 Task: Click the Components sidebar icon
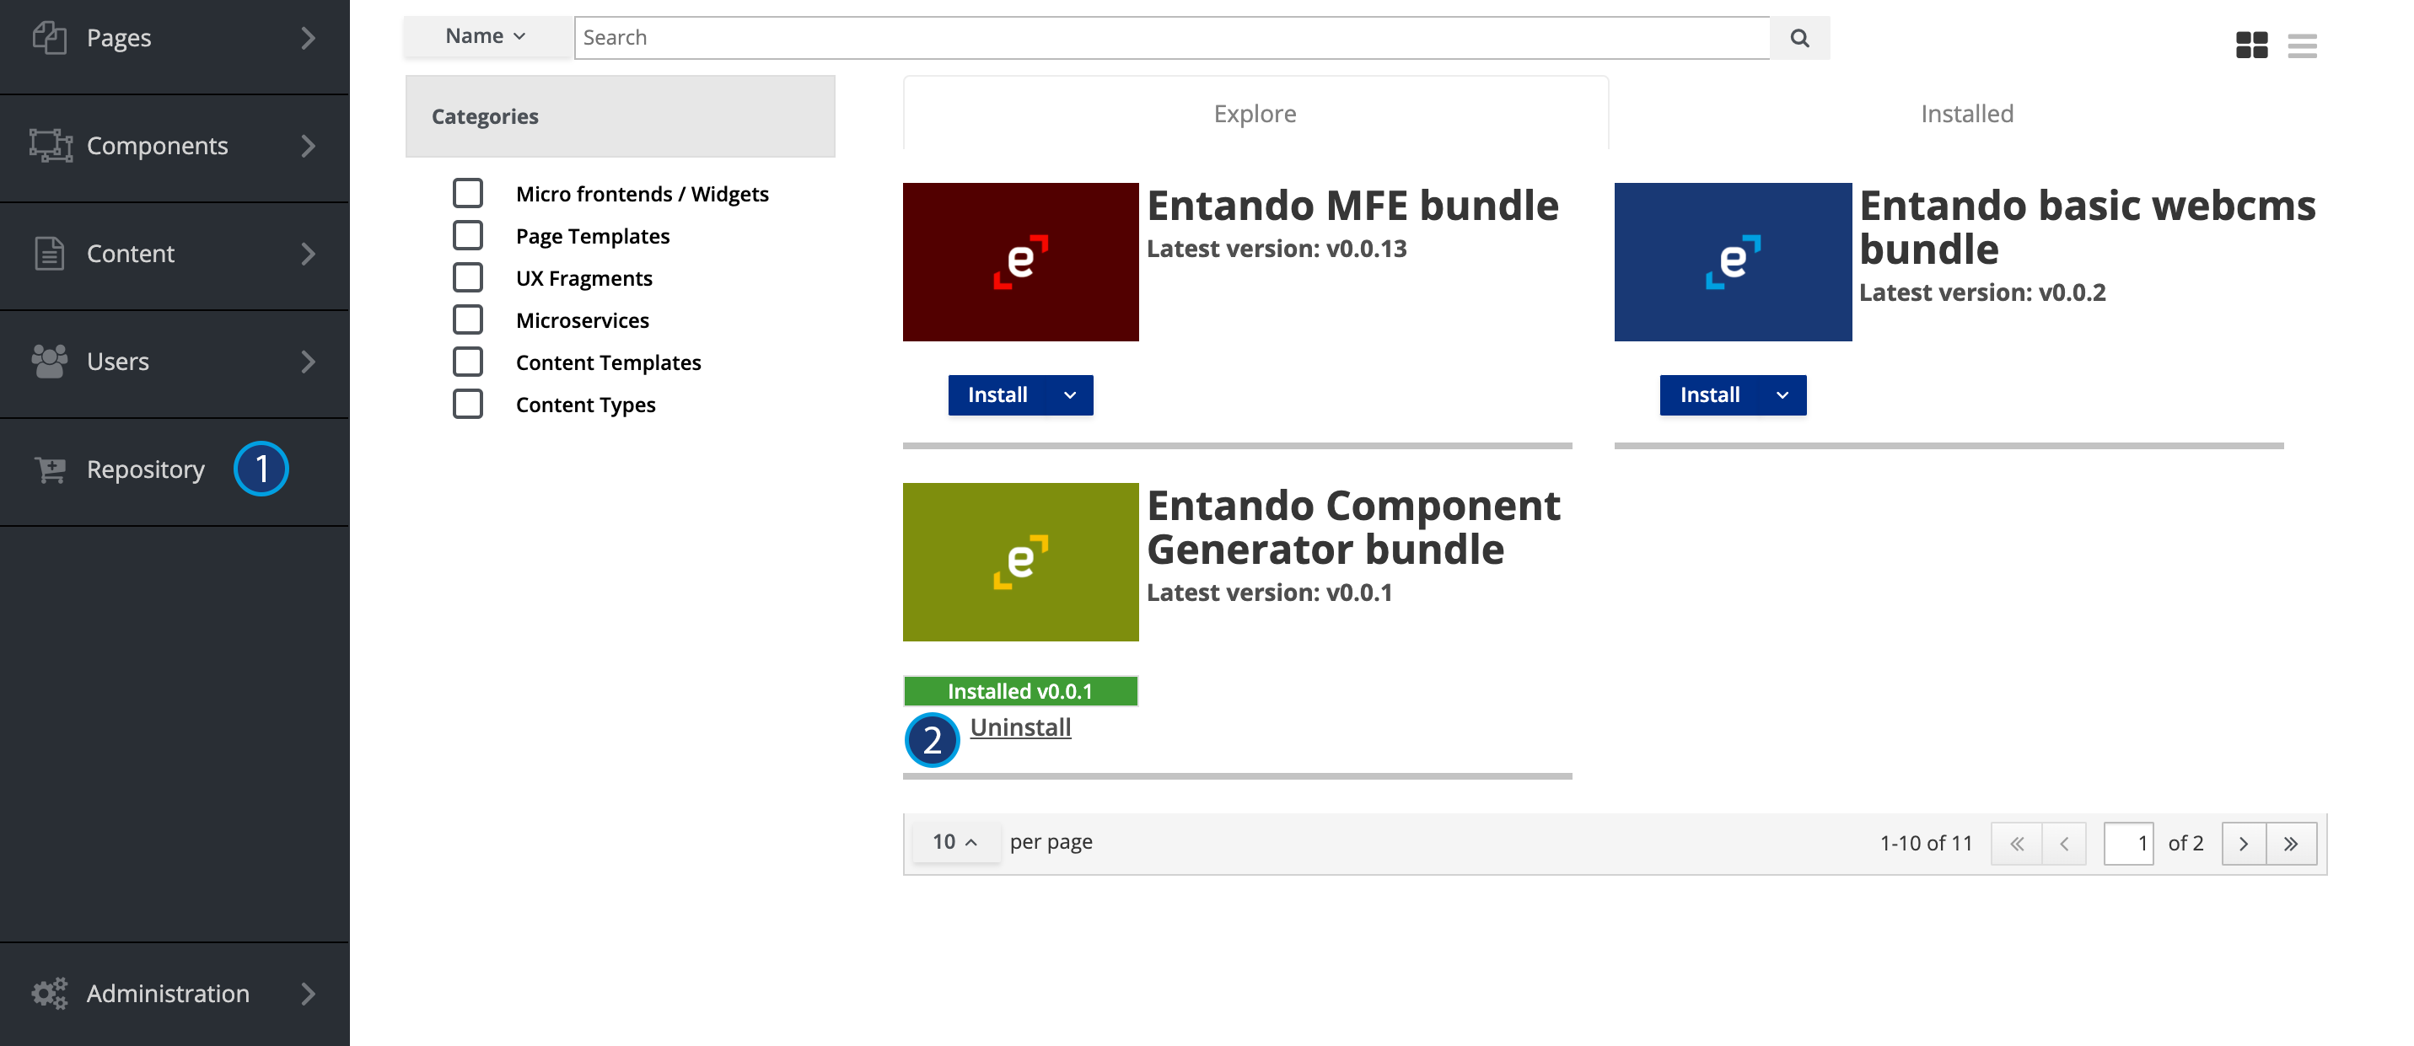pos(51,145)
